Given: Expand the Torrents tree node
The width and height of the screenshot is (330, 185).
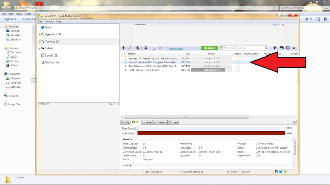Looking at the screenshot, I should (39, 42).
